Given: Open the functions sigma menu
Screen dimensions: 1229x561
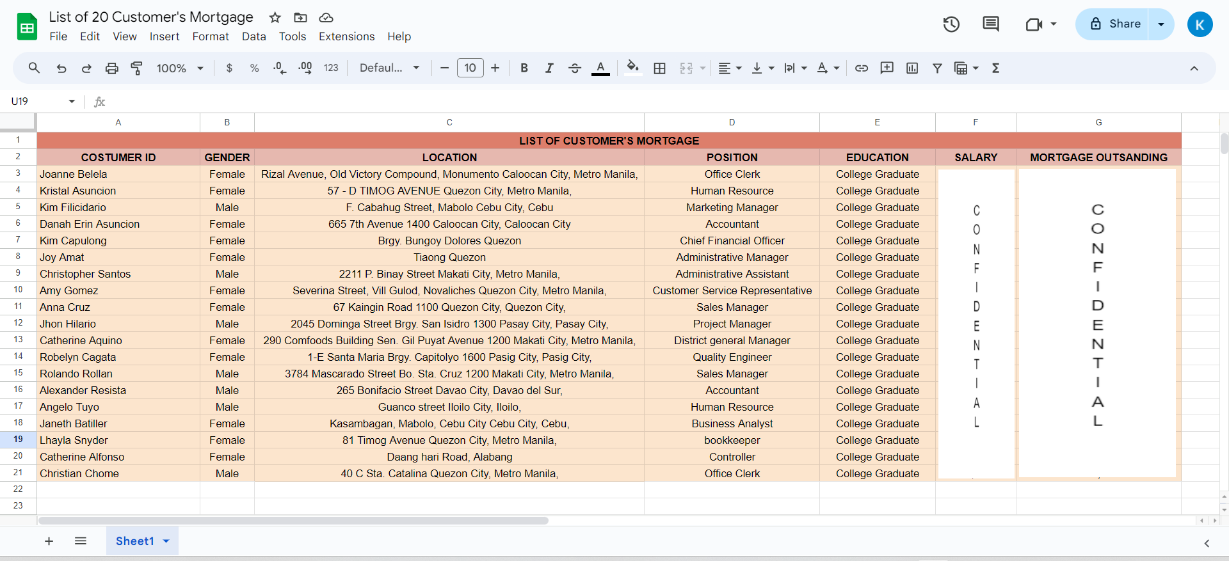Looking at the screenshot, I should (x=995, y=68).
